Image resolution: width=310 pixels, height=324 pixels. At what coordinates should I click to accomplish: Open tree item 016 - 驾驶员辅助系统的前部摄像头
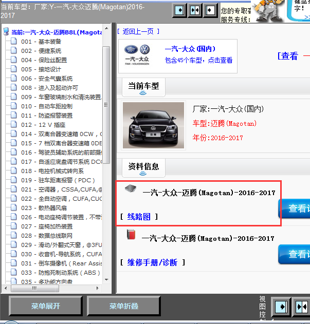tap(62, 153)
